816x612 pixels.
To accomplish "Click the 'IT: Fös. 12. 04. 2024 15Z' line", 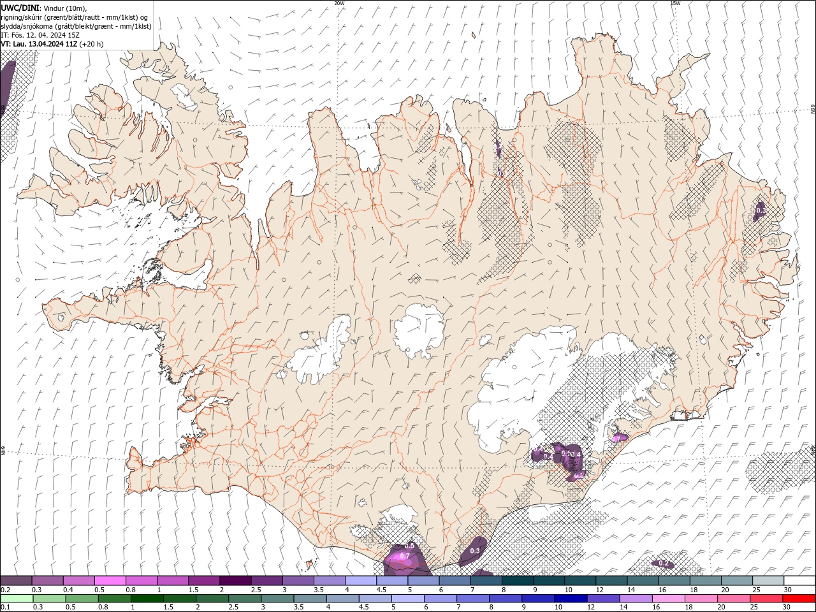I will point(40,34).
